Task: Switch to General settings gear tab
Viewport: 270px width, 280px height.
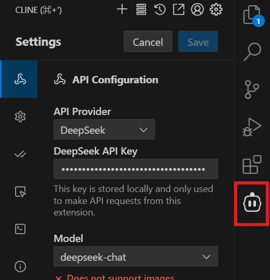Action: click(20, 117)
